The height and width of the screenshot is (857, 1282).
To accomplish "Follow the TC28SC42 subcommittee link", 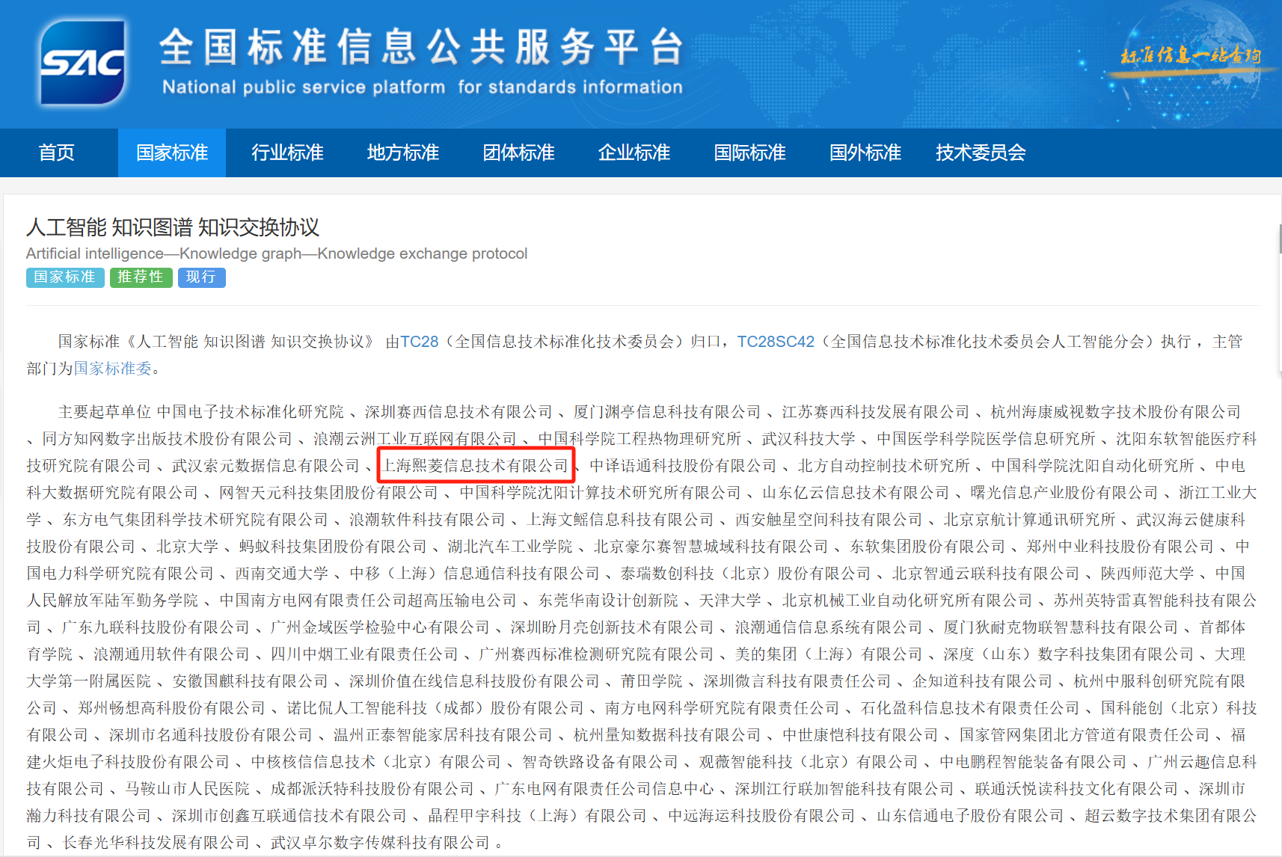I will coord(776,342).
